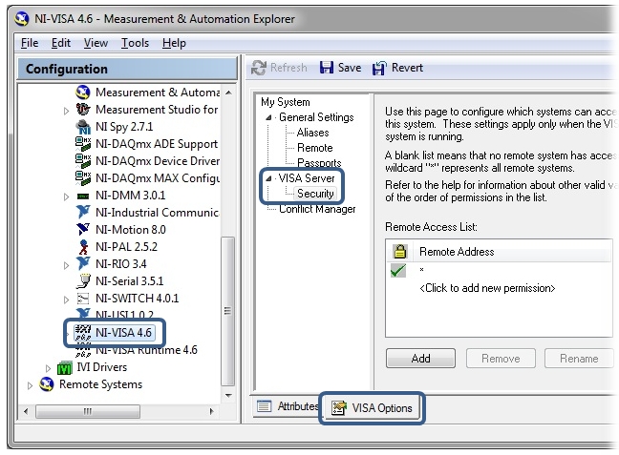The height and width of the screenshot is (455, 619).
Task: Toggle the green checkmark for wildcard permission
Action: [397, 271]
